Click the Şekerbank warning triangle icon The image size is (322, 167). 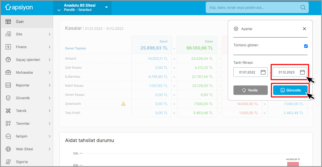click(123, 103)
